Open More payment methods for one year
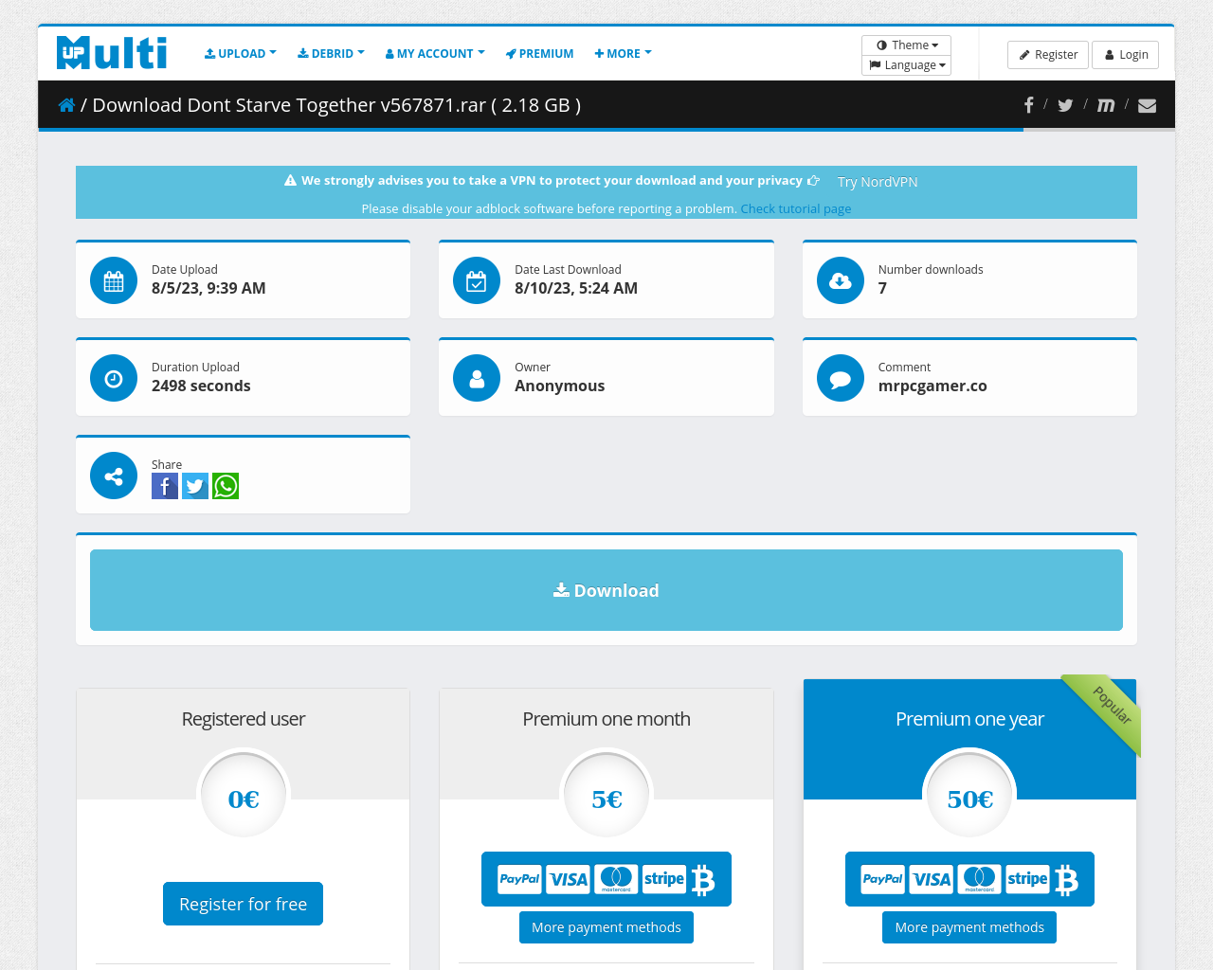 coord(969,927)
